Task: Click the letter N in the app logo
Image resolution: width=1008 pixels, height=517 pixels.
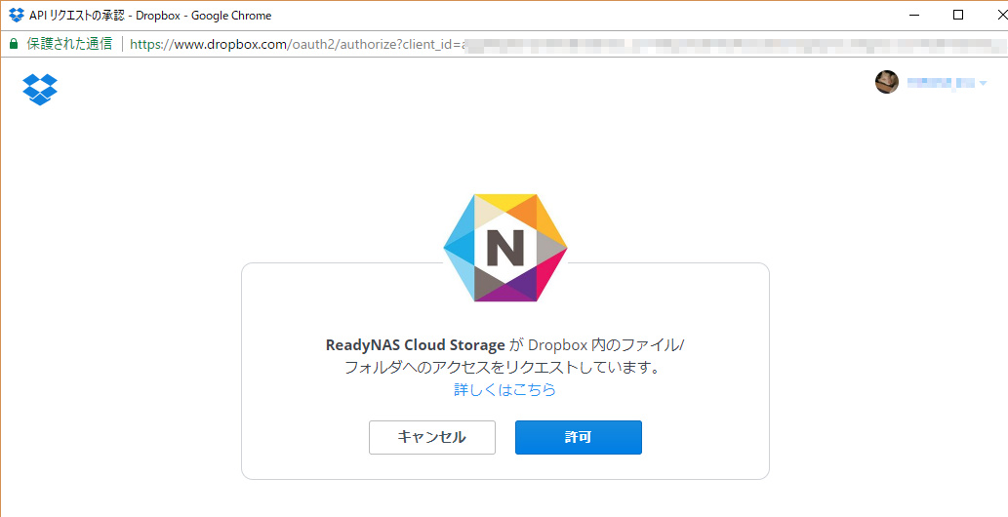Action: pyautogui.click(x=504, y=249)
